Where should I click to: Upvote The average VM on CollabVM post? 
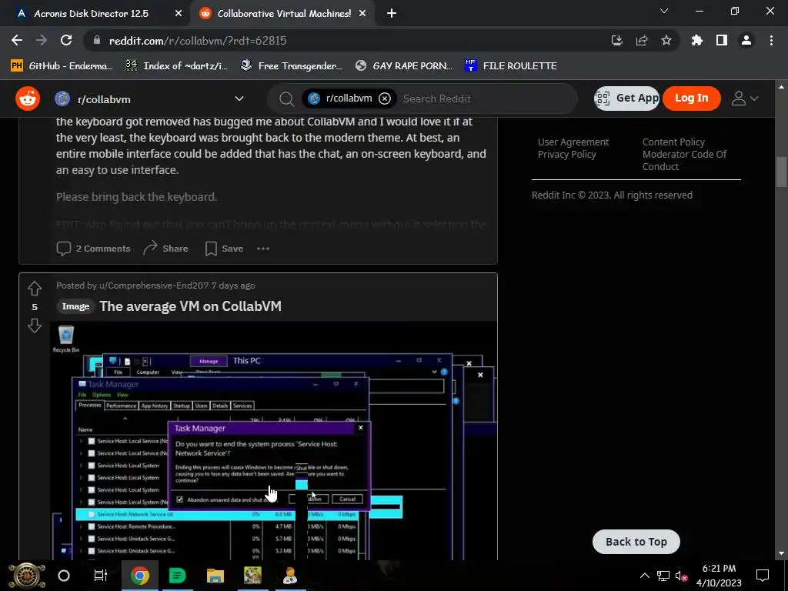coord(34,288)
